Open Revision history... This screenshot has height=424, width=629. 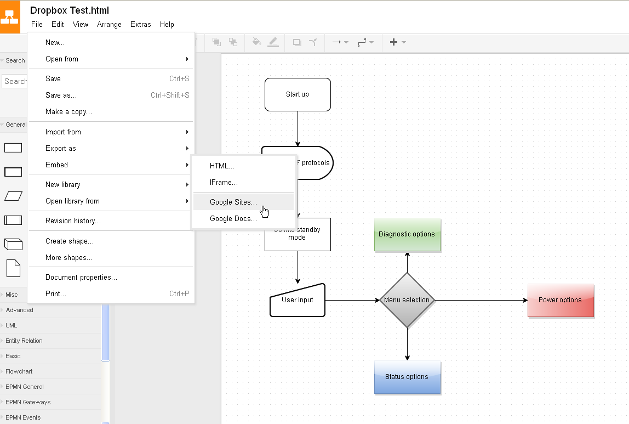[x=111, y=221]
